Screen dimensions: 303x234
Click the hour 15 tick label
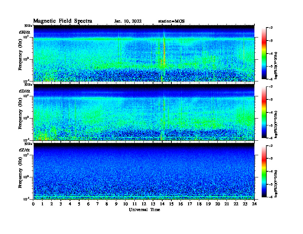[171, 204]
